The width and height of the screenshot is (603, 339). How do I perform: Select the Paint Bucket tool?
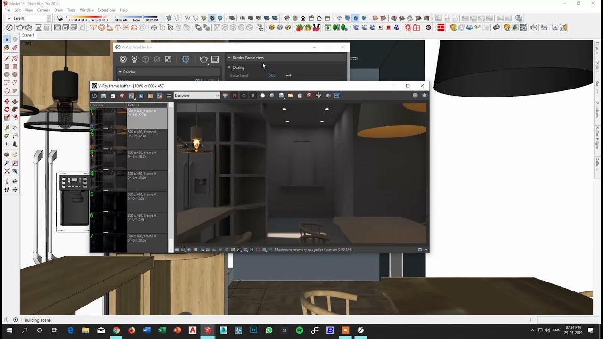7,48
